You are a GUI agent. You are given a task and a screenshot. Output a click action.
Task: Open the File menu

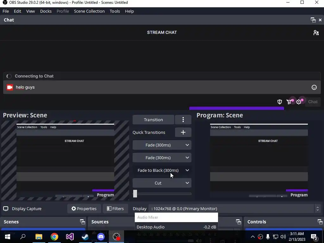coord(6,11)
